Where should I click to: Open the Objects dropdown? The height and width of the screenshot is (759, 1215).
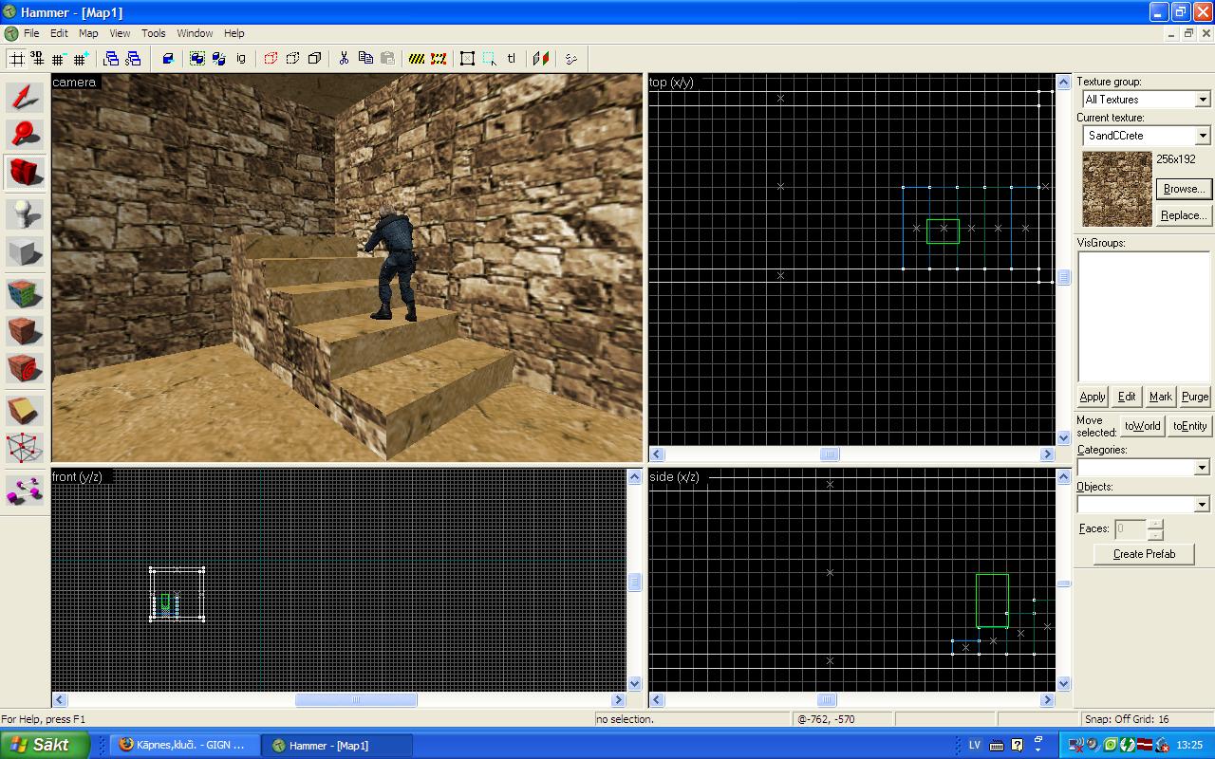1203,504
